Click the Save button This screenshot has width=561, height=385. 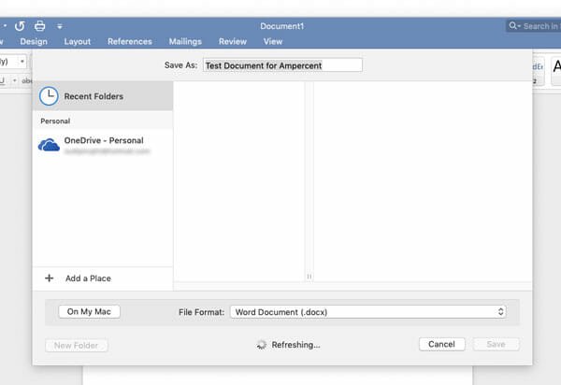496,344
